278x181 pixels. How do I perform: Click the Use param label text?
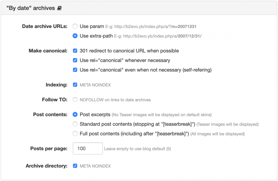tap(92, 26)
